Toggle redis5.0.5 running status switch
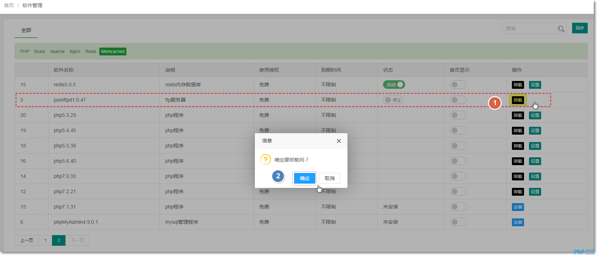This screenshot has width=597, height=255. (x=394, y=85)
